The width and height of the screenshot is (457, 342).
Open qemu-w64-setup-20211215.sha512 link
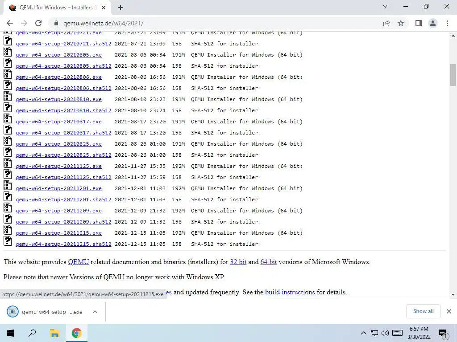pyautogui.click(x=63, y=244)
